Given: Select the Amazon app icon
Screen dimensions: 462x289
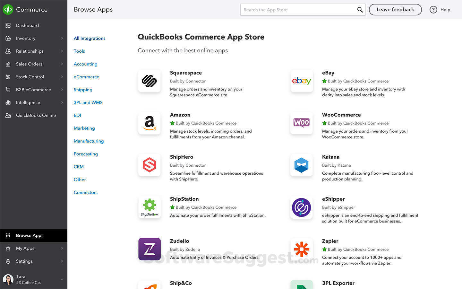Looking at the screenshot, I should 149,123.
